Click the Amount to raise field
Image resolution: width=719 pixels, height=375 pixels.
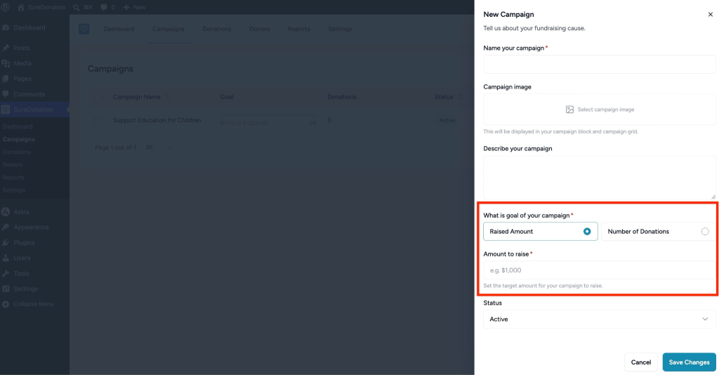click(x=600, y=270)
